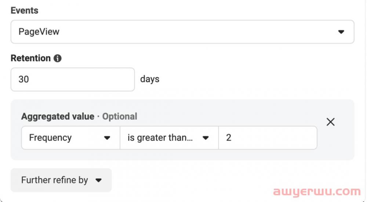
Task: Click the Optional hint text
Action: point(120,117)
